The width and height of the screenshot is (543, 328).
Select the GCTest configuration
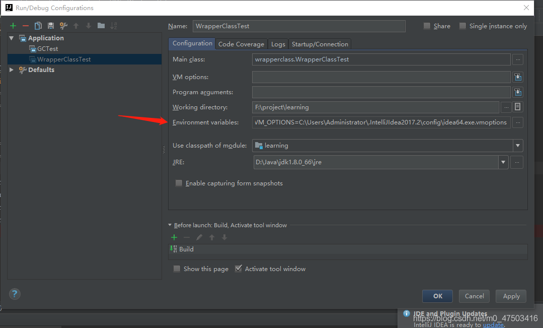(x=47, y=49)
